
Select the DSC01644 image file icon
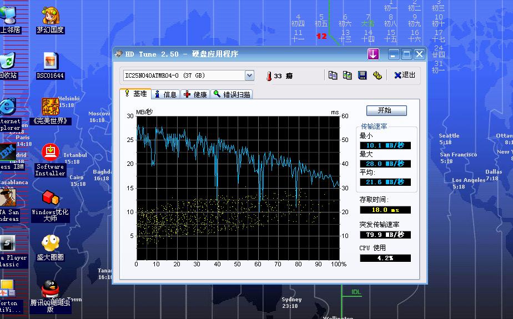click(51, 61)
